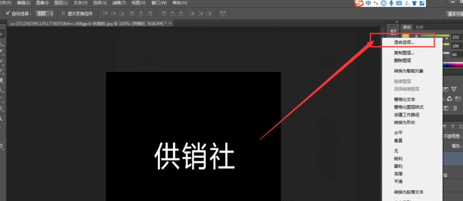Close the open document tab
463x201 pixels.
pos(170,23)
